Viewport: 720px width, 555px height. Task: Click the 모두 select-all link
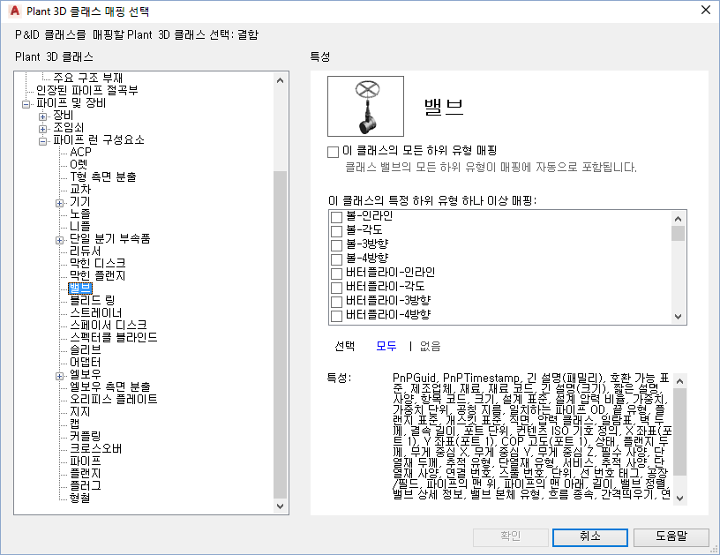point(386,346)
